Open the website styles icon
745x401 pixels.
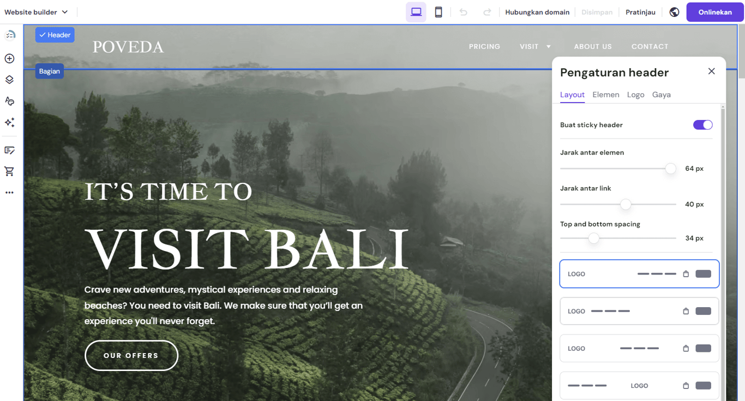[x=9, y=101]
